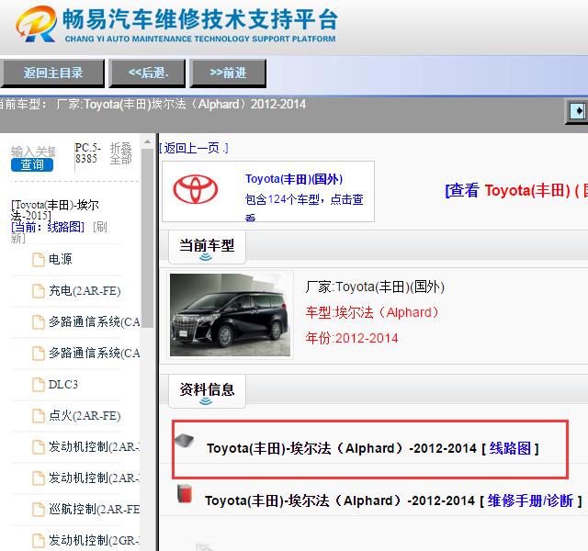Open the 维修手册/诊断 link
This screenshot has height=551, width=588.
(530, 500)
